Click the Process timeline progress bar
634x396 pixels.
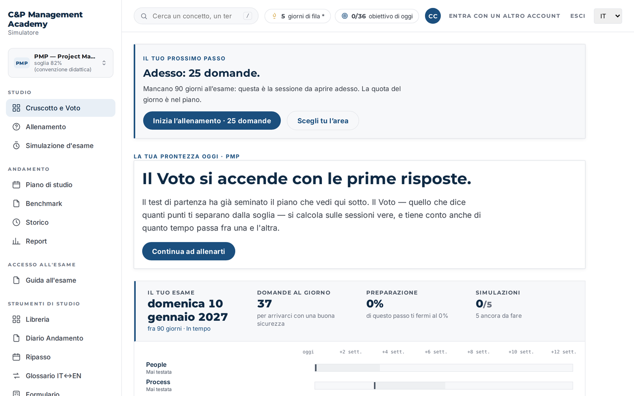click(444, 386)
